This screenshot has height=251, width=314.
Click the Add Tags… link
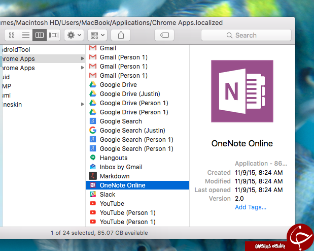click(x=251, y=207)
